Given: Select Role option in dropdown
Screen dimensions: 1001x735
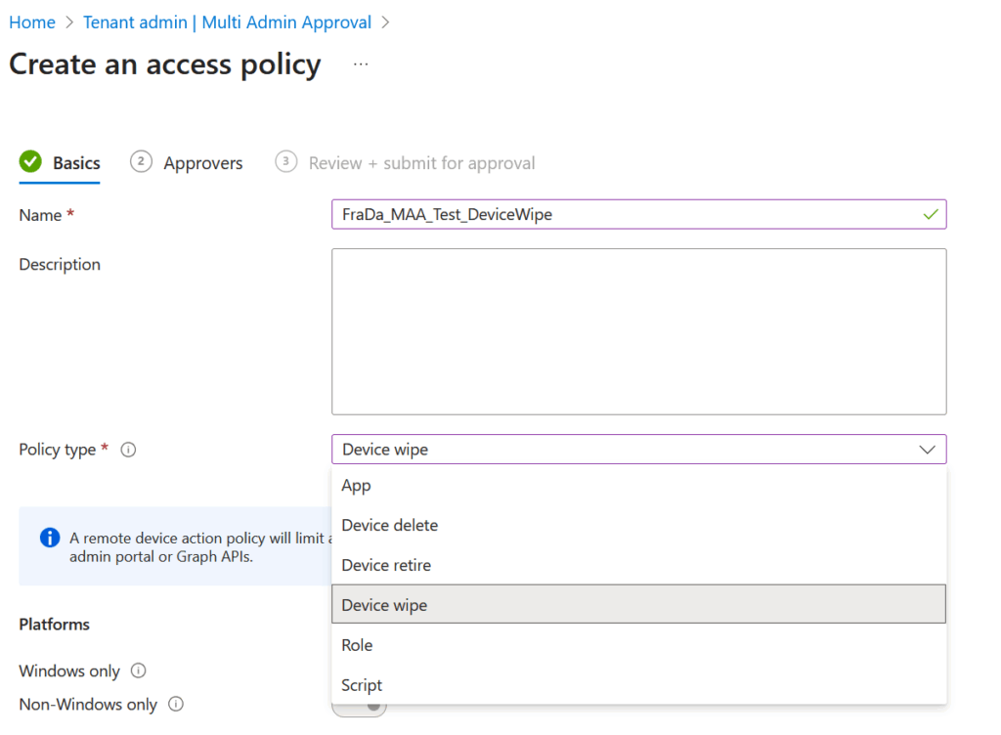Looking at the screenshot, I should [x=357, y=645].
